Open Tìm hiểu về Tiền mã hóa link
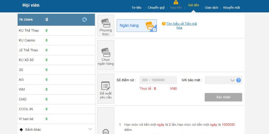This screenshot has width=269, height=134. pyautogui.click(x=181, y=26)
